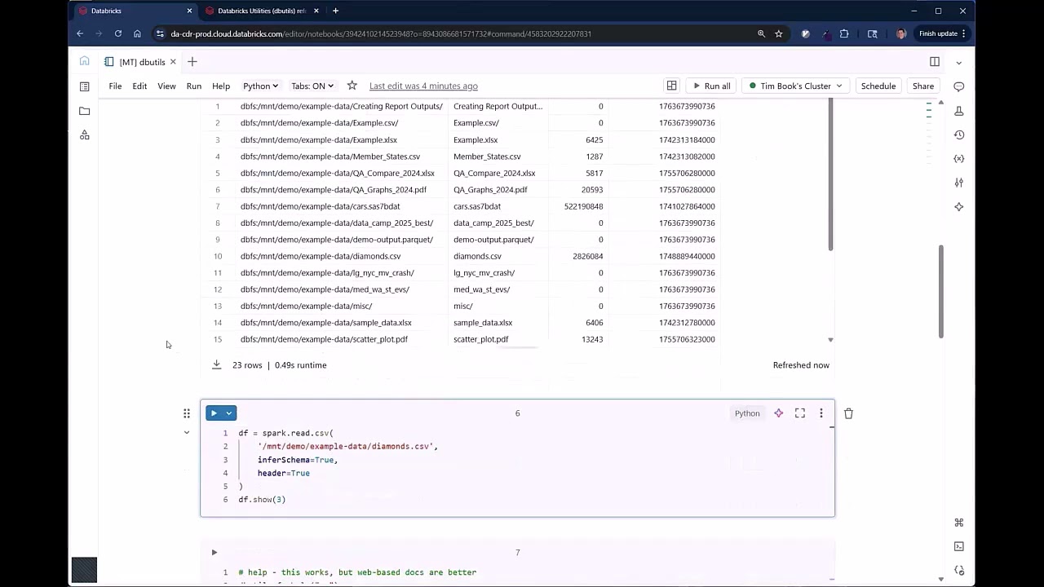The height and width of the screenshot is (587, 1044).
Task: Reload the page in the browser
Action: coord(118,33)
